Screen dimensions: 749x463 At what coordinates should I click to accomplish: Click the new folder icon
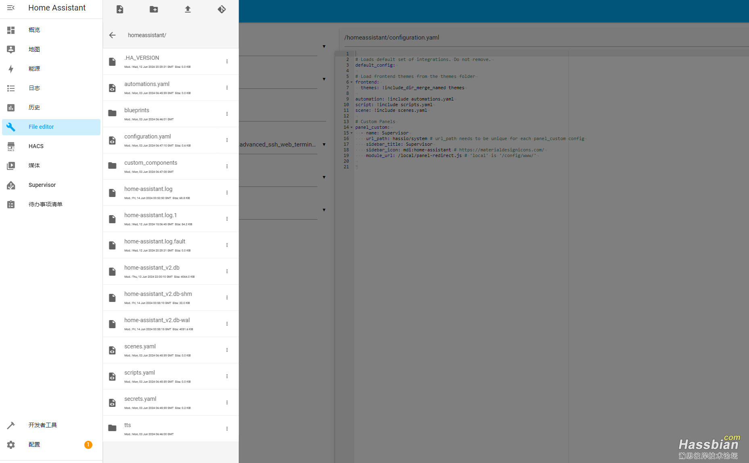(x=154, y=9)
